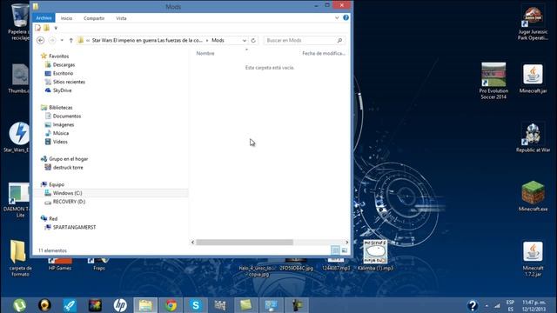The image size is (557, 313).
Task: Click the scrollbar left arrow
Action: point(193,242)
